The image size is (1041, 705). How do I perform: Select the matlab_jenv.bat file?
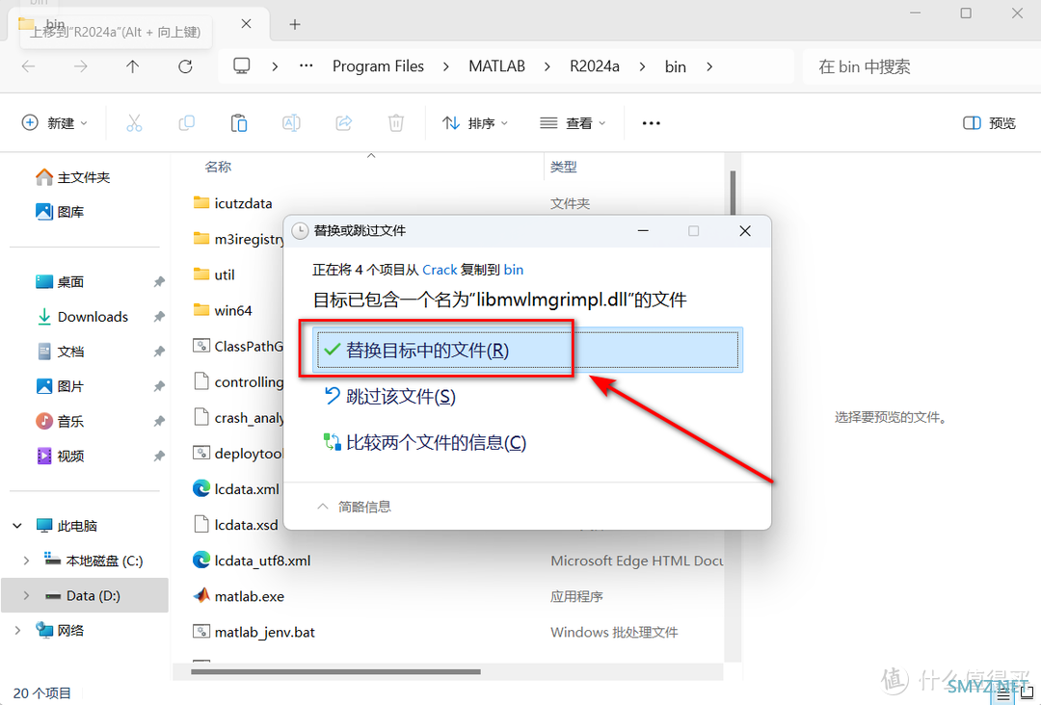click(254, 632)
